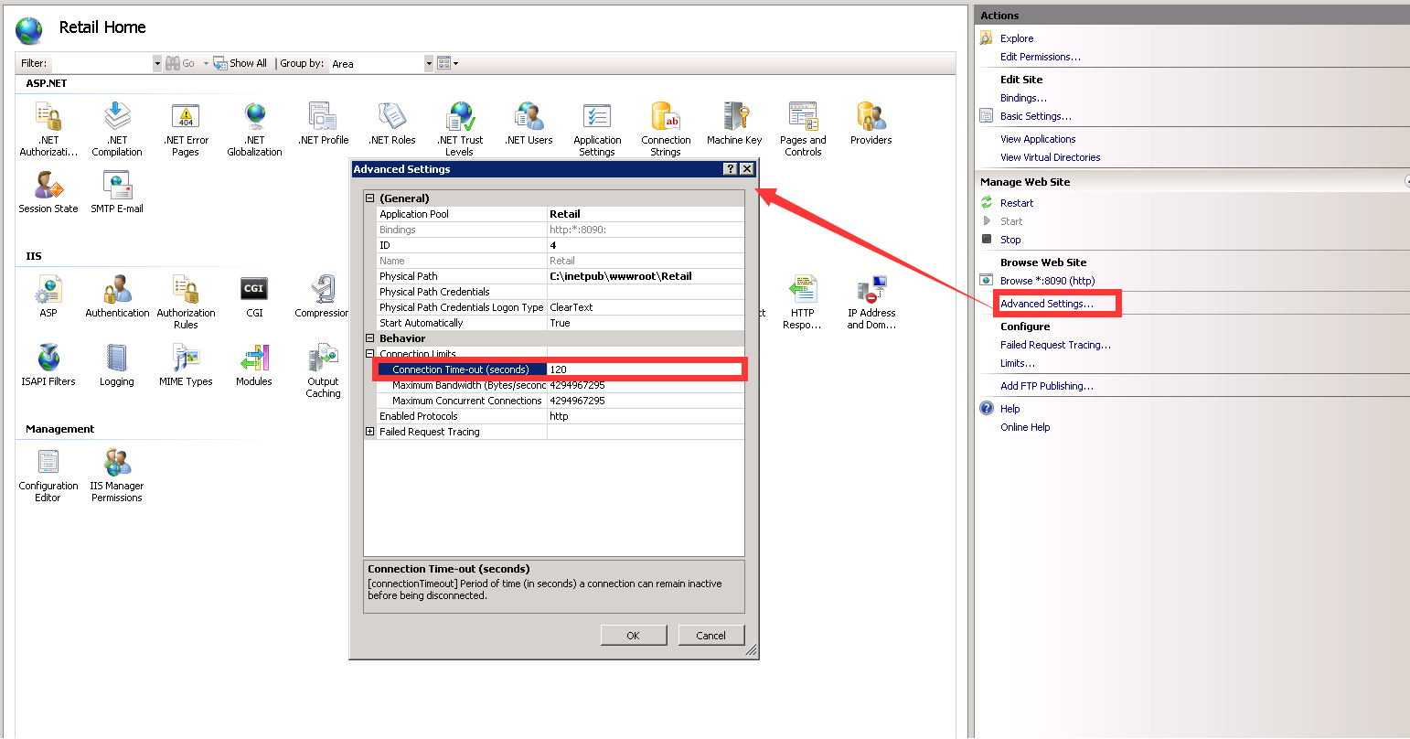Open the Configuration Editor icon
This screenshot has width=1410, height=739.
[x=48, y=475]
